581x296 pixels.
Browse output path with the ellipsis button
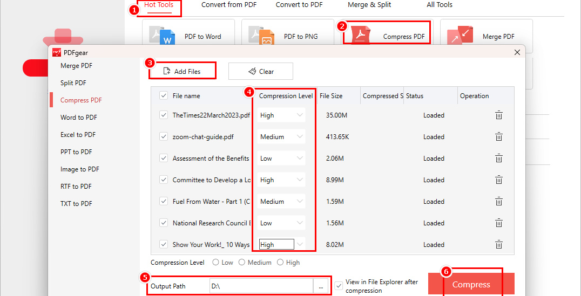click(321, 286)
